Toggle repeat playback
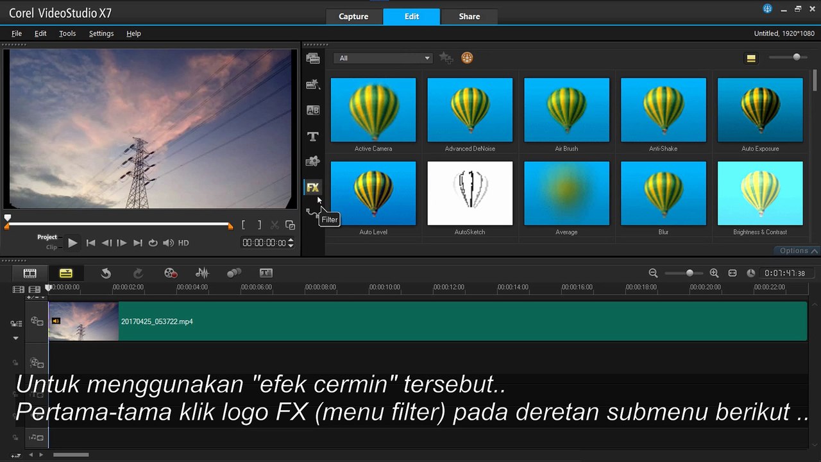 click(x=153, y=243)
